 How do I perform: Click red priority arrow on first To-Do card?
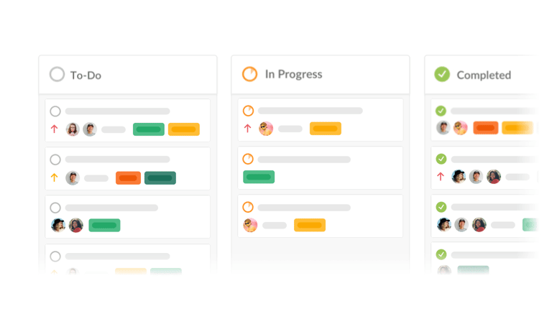coord(54,129)
